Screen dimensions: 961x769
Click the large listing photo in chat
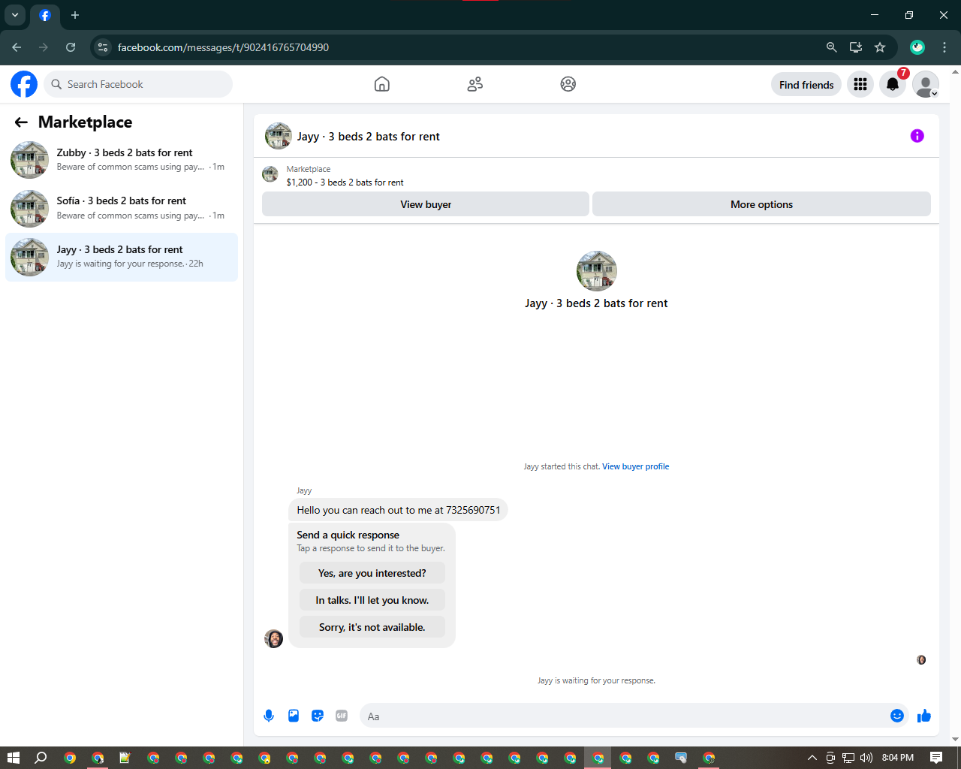click(x=597, y=271)
